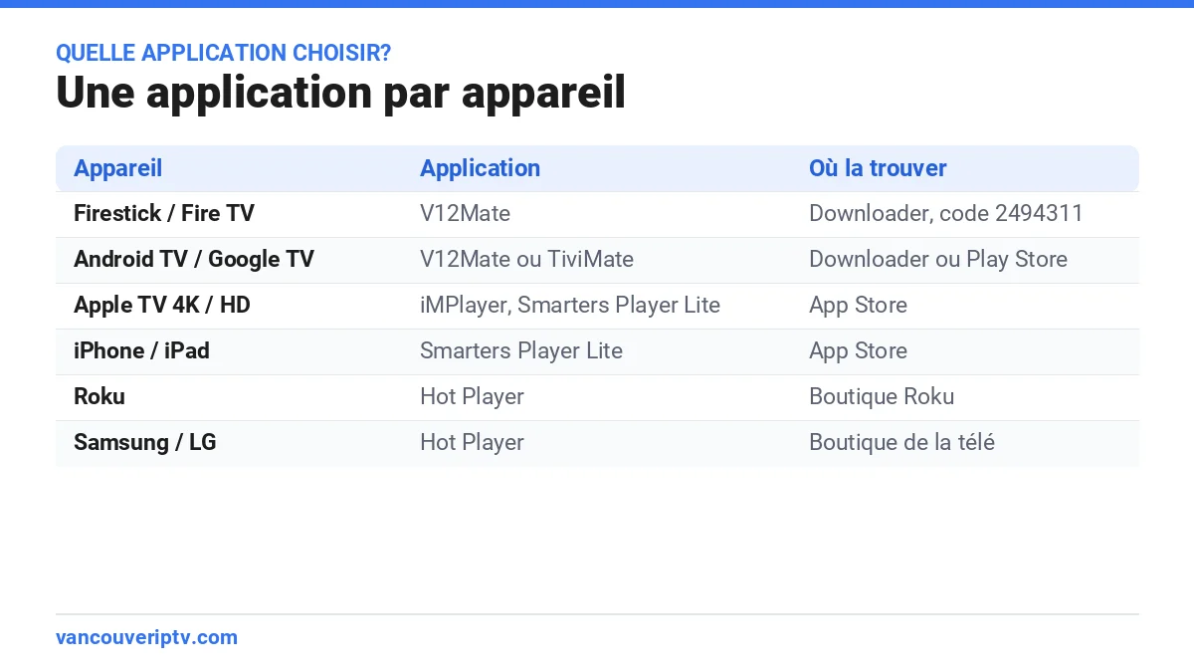The height and width of the screenshot is (672, 1194).
Task: Select 'Downloader, code 2494311' cell
Action: pos(945,213)
